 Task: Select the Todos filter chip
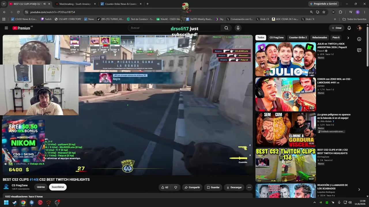point(261,38)
